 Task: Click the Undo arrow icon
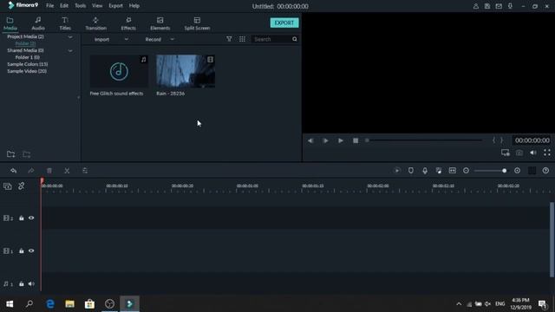coord(14,171)
